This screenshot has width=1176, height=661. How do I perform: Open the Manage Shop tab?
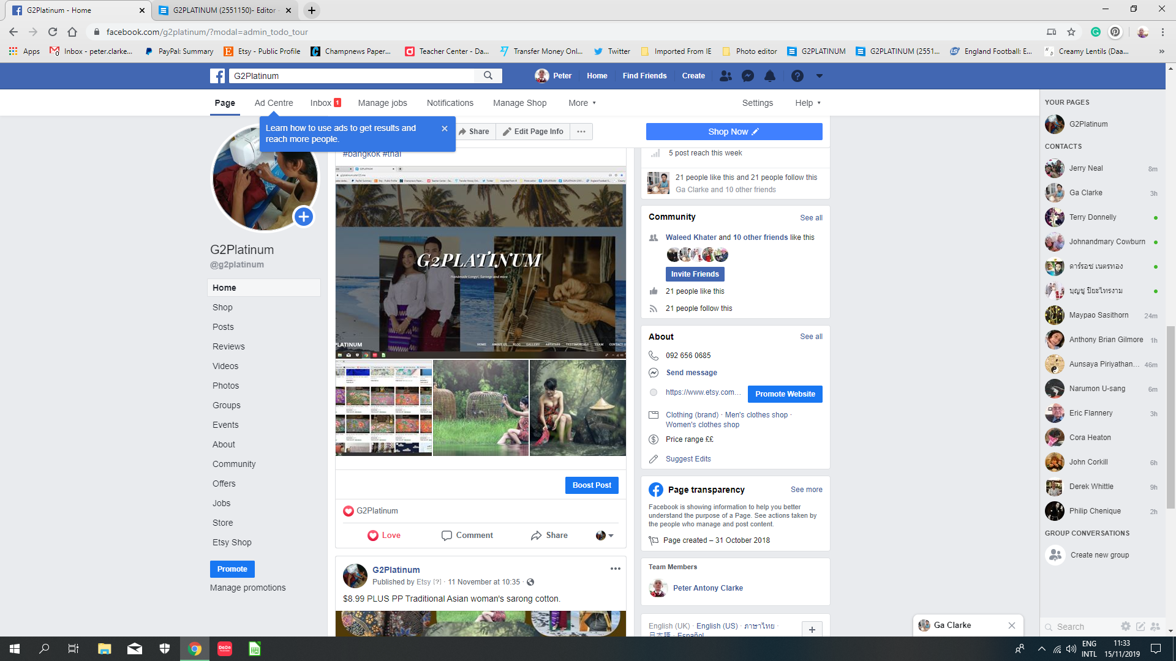[x=519, y=103]
